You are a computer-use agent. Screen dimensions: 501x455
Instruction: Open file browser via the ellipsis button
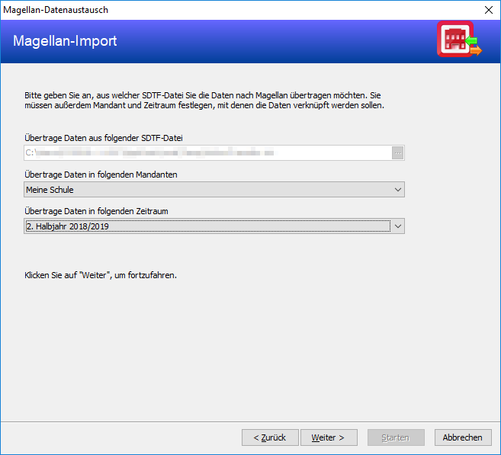coord(397,153)
